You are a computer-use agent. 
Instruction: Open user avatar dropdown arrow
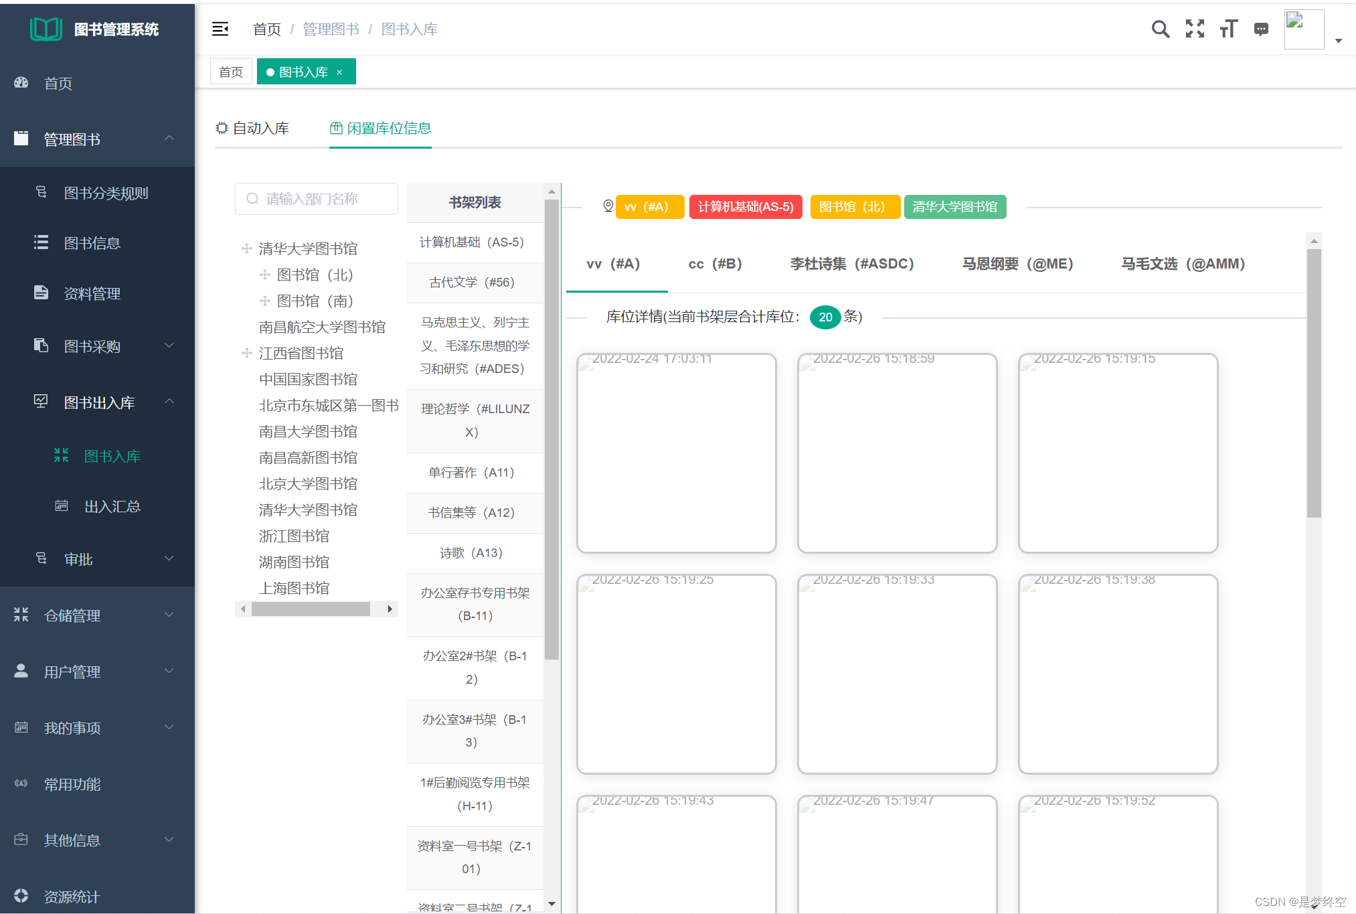point(1338,41)
